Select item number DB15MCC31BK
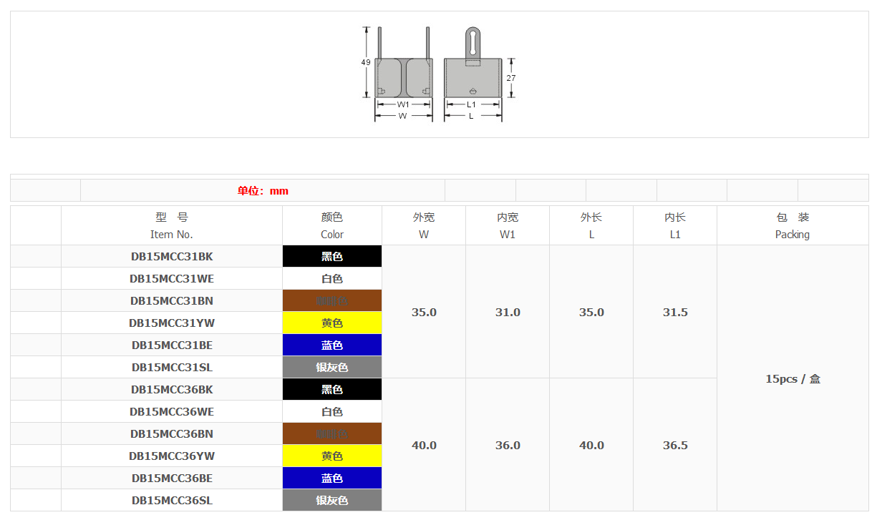The height and width of the screenshot is (515, 872). (172, 256)
